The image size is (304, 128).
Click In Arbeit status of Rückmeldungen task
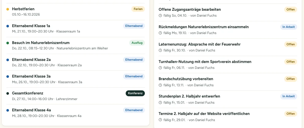pos(289,27)
